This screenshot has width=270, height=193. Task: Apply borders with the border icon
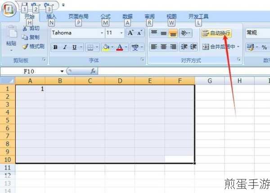pyautogui.click(x=90, y=47)
